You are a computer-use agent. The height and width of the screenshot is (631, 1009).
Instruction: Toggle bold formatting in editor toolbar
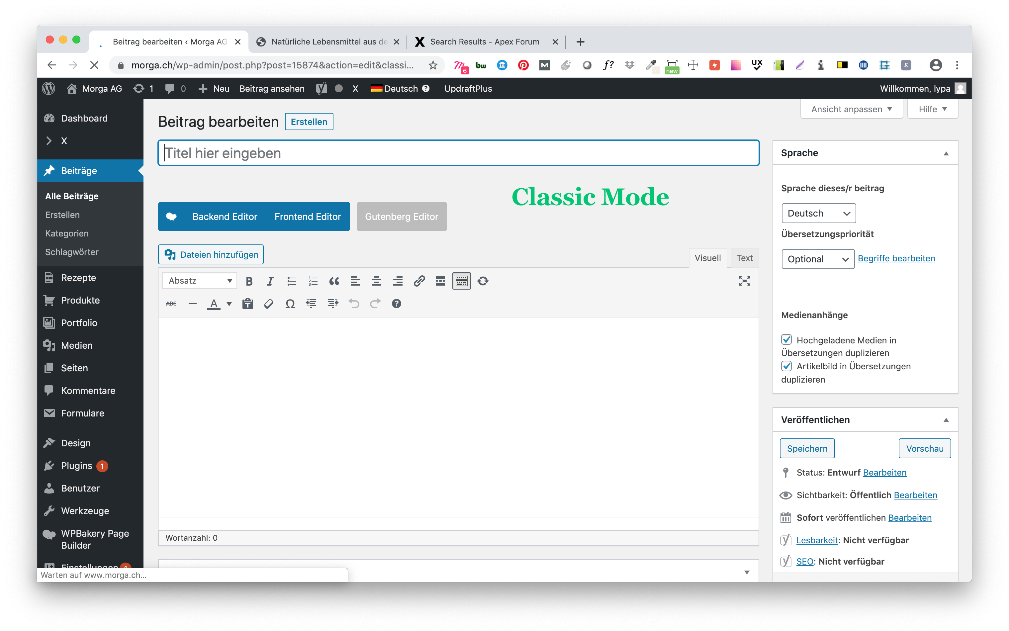click(x=249, y=281)
